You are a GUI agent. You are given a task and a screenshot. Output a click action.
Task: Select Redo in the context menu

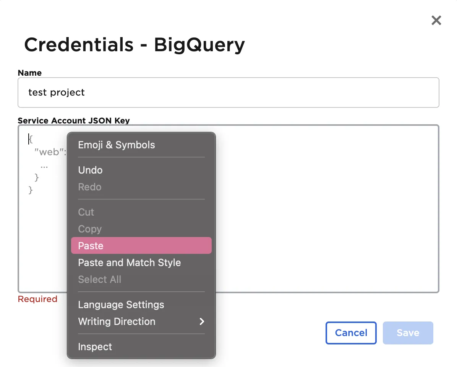[89, 187]
